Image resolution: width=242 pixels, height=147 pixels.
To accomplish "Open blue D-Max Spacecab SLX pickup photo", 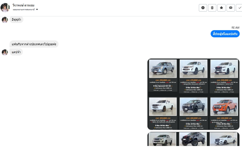I will (x=163, y=69).
